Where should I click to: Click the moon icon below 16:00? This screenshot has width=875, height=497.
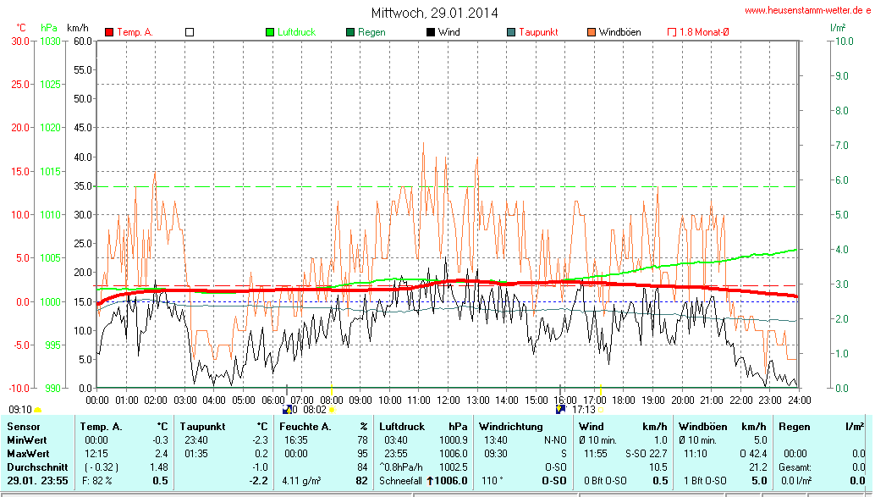561,409
